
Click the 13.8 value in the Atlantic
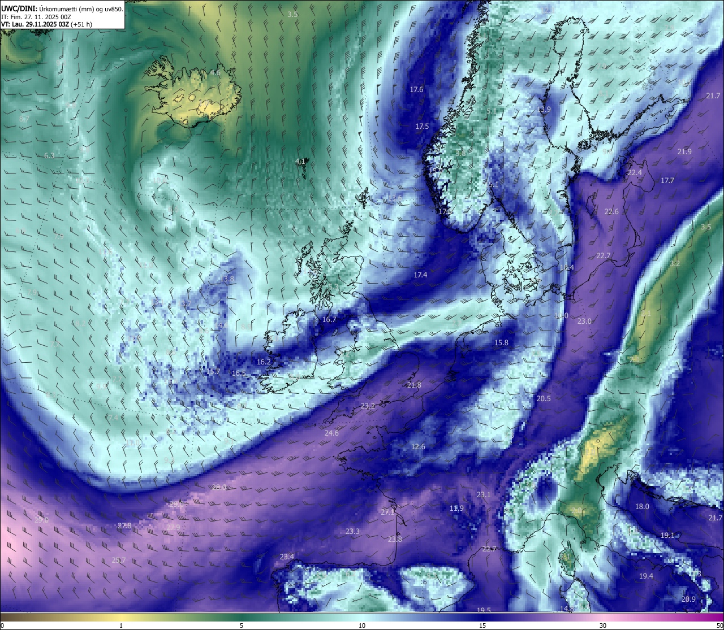[227, 279]
